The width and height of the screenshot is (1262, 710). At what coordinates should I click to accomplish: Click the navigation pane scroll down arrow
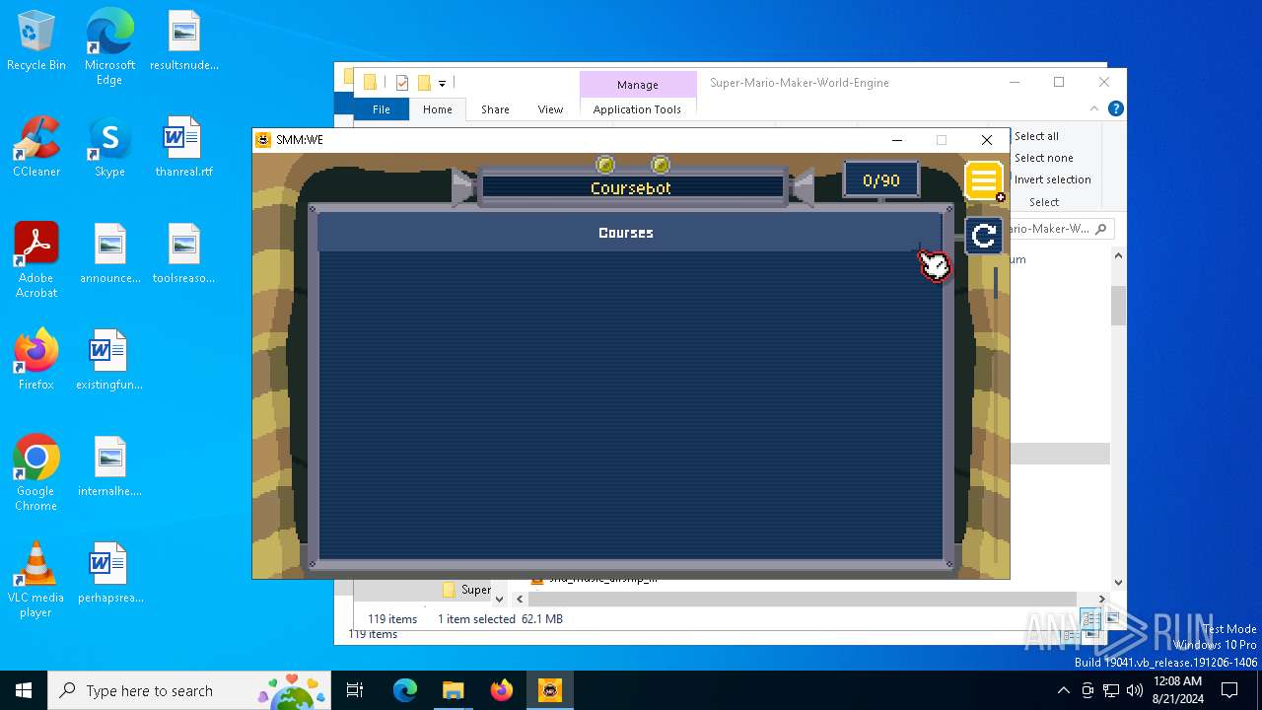point(499,599)
